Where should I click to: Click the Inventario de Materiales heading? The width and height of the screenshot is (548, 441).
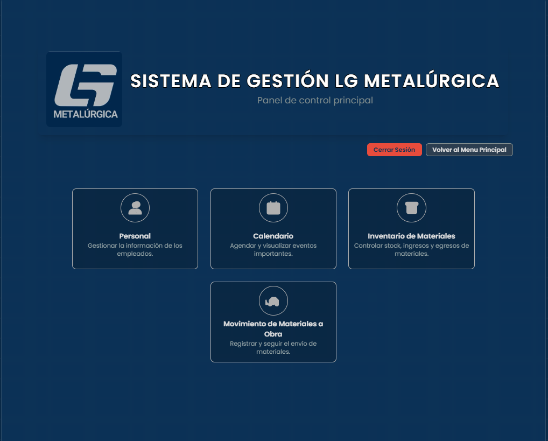[411, 235]
